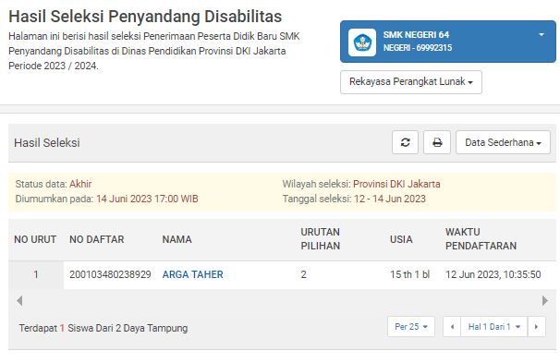The height and width of the screenshot is (363, 560).
Task: Go to previous page arrow in pagination
Action: pos(452,327)
